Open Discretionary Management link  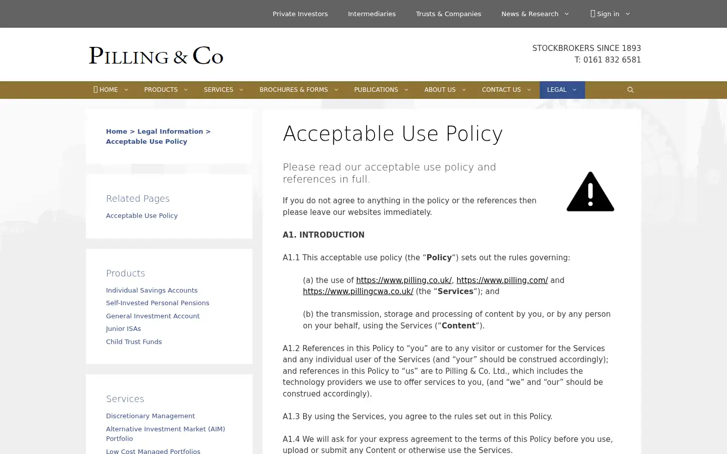pos(150,416)
